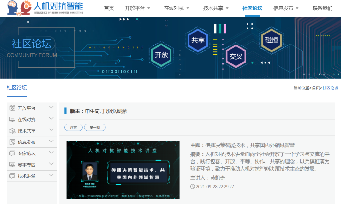341x204 pixels.
Task: Click the 共享 hexagon badge in banner
Action: (198, 40)
